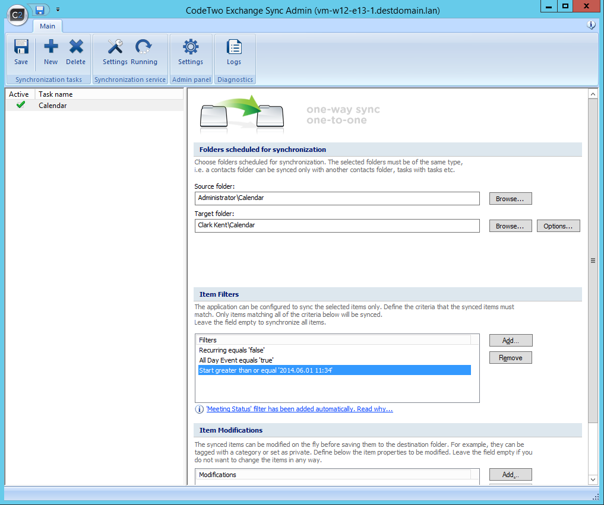Select the Start greater than or equal filter
Image resolution: width=604 pixels, height=505 pixels.
point(334,370)
